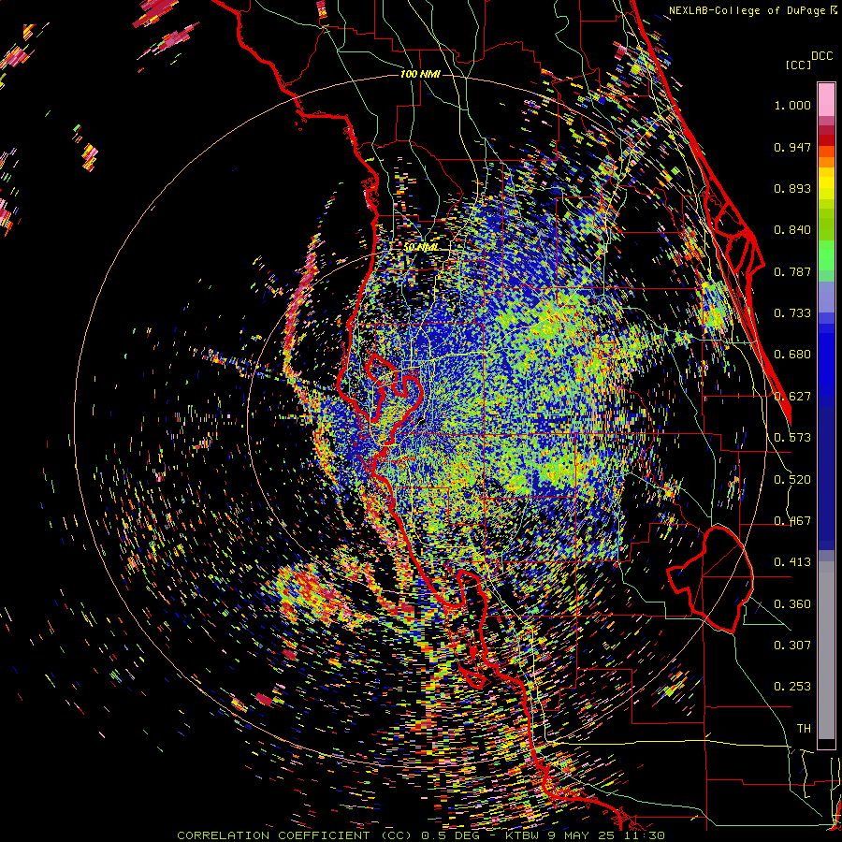Viewport: 842px width, 842px height.
Task: Select the 0.893 legend value
Action: (x=792, y=188)
